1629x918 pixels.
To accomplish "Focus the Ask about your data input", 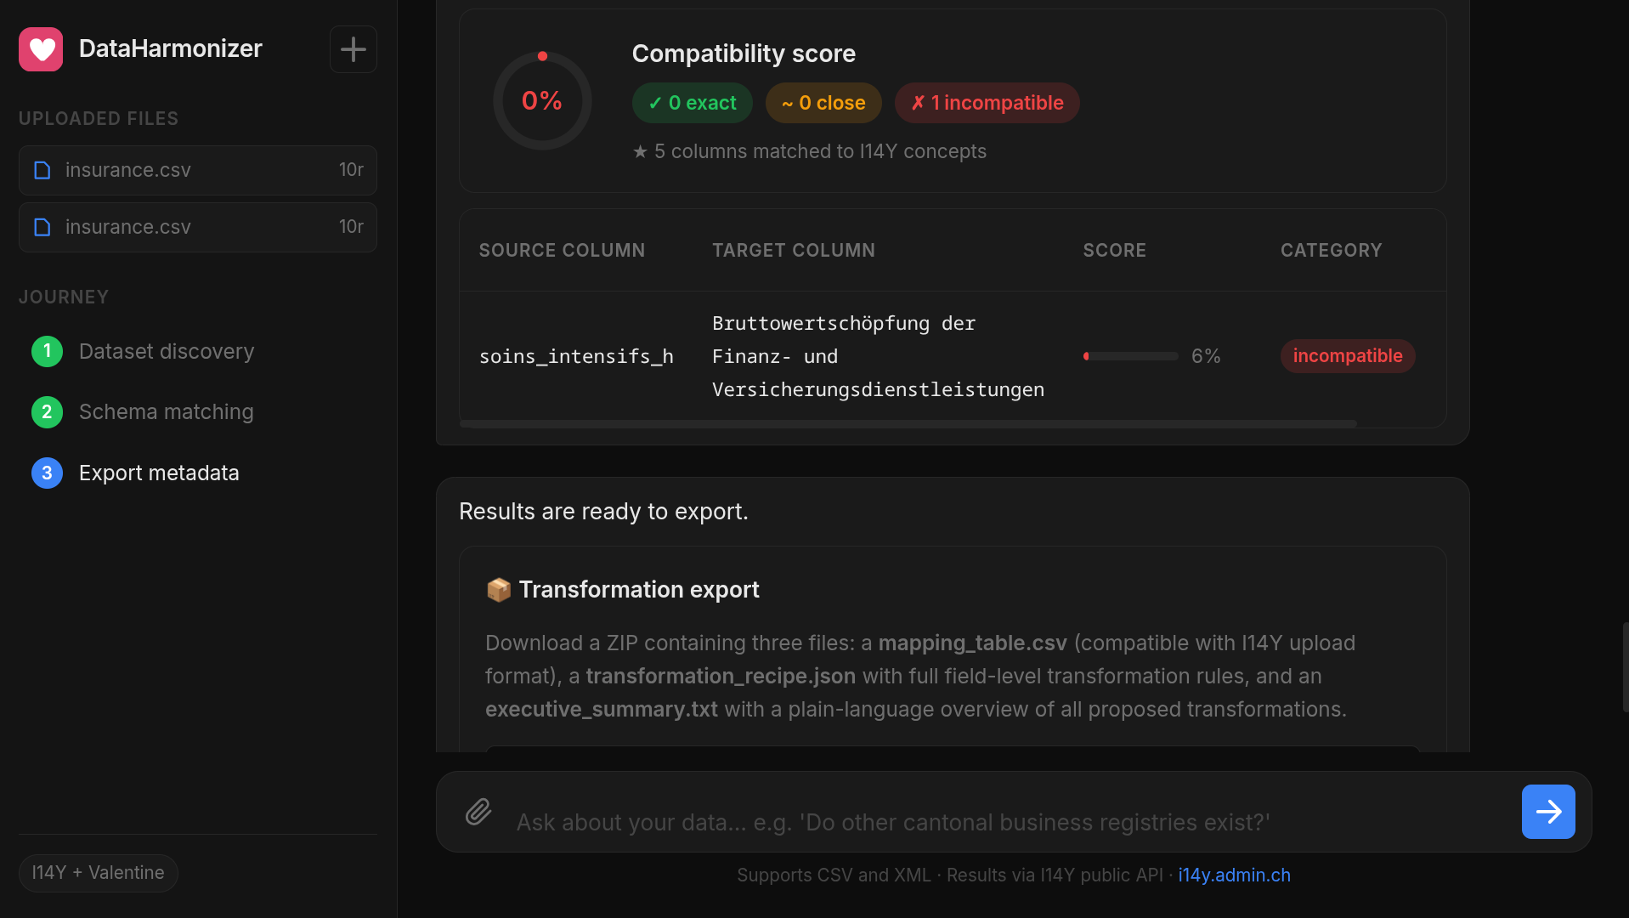I will pyautogui.click(x=1011, y=822).
